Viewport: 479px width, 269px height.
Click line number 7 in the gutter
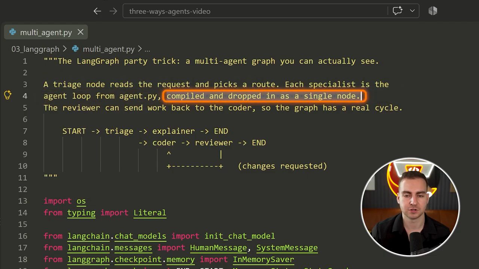click(25, 131)
